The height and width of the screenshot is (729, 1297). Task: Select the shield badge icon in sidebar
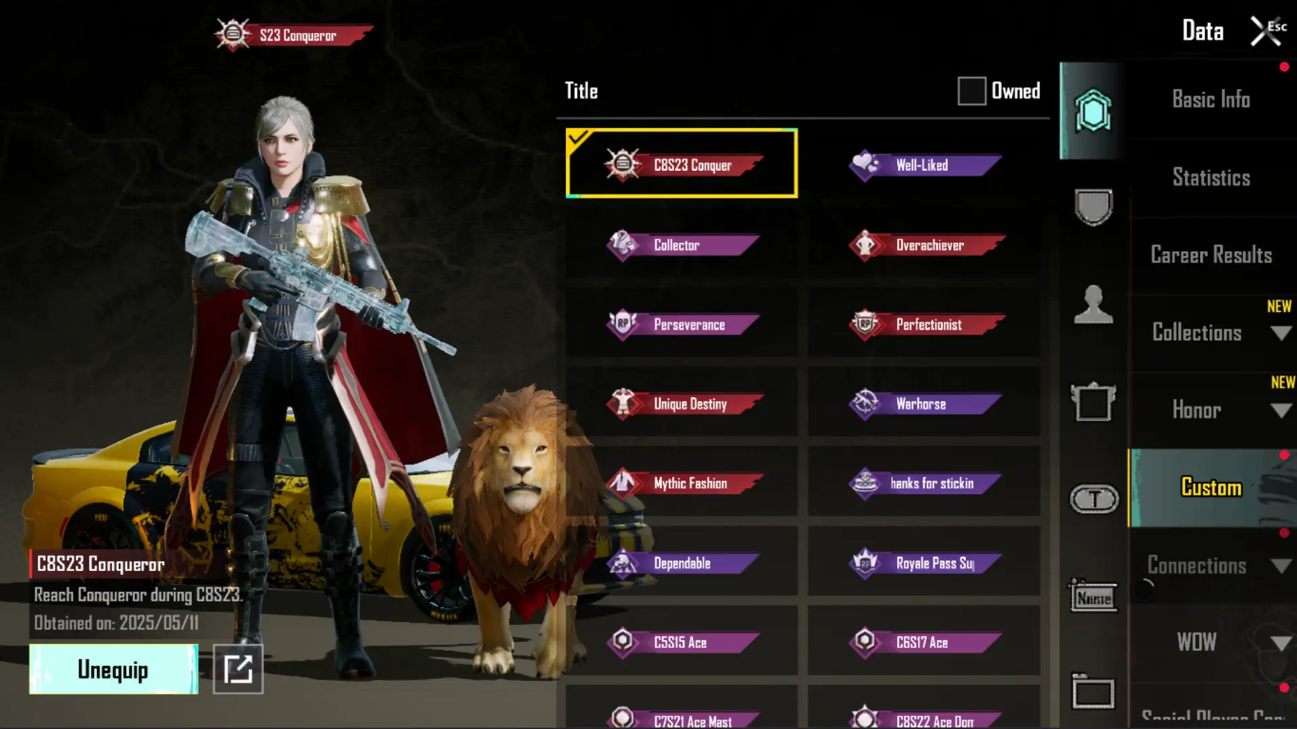coord(1093,207)
